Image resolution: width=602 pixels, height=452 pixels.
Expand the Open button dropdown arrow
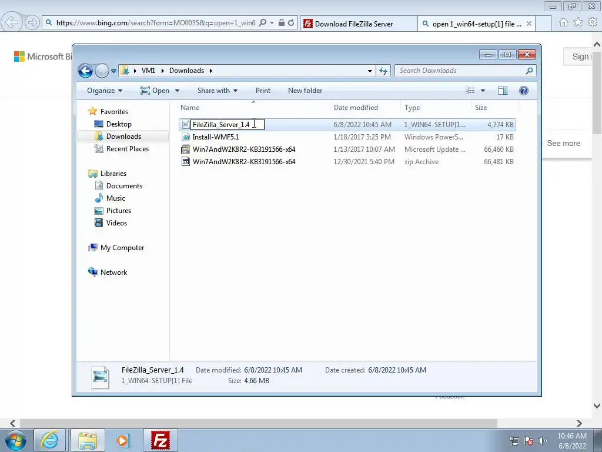(x=177, y=91)
